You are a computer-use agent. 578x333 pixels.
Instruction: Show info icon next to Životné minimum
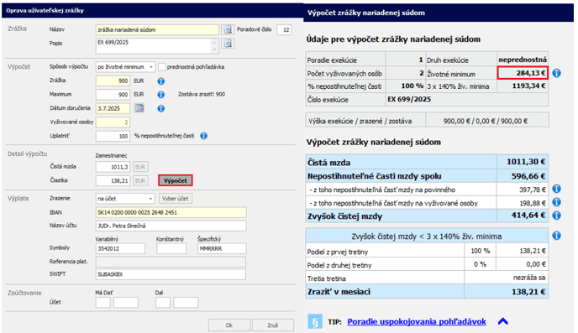point(557,73)
